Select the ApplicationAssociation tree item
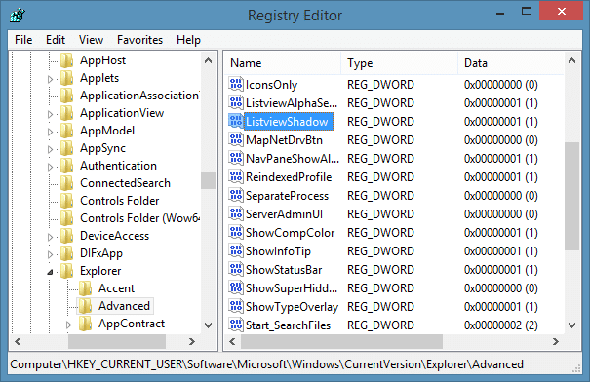This screenshot has width=590, height=382. pos(139,95)
